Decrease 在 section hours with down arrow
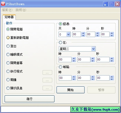The height and width of the screenshot is (113, 121). (x=74, y=61)
